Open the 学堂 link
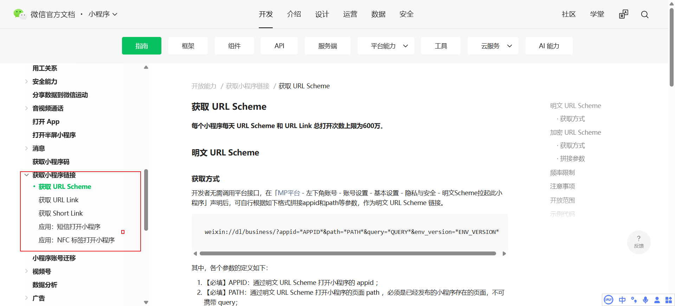 pos(597,14)
